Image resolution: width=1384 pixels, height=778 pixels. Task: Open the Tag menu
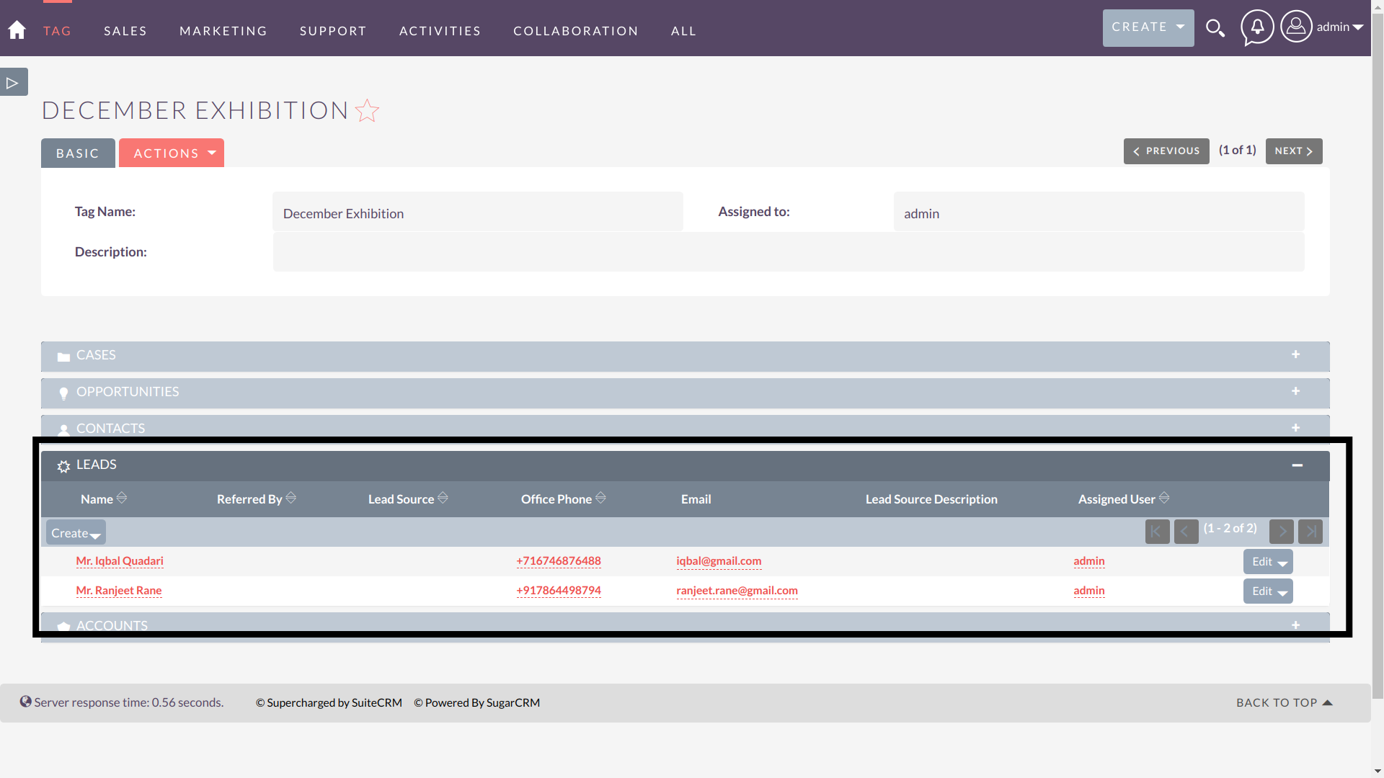(x=57, y=31)
